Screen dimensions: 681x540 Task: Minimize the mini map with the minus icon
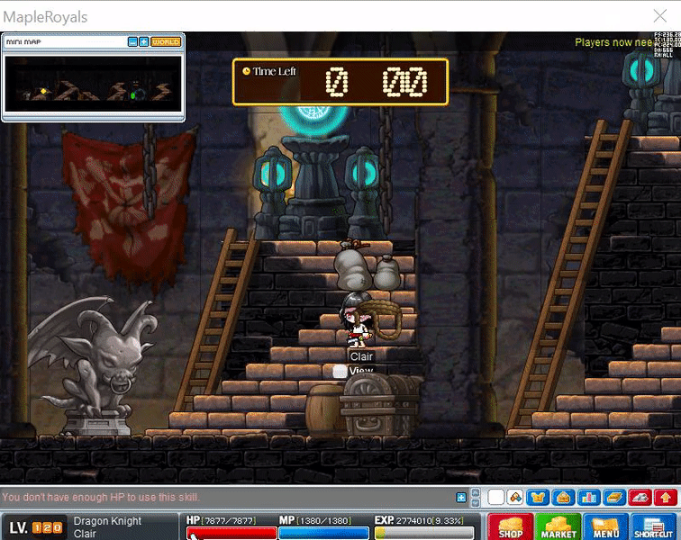132,41
